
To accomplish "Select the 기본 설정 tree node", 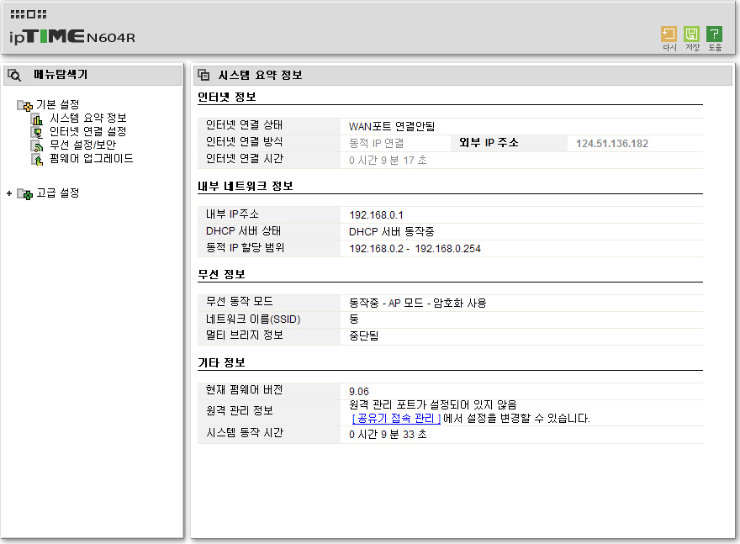I will [x=57, y=105].
